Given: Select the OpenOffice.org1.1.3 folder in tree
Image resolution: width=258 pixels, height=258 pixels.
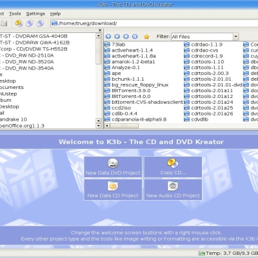Looking at the screenshot, I should pos(22,126).
